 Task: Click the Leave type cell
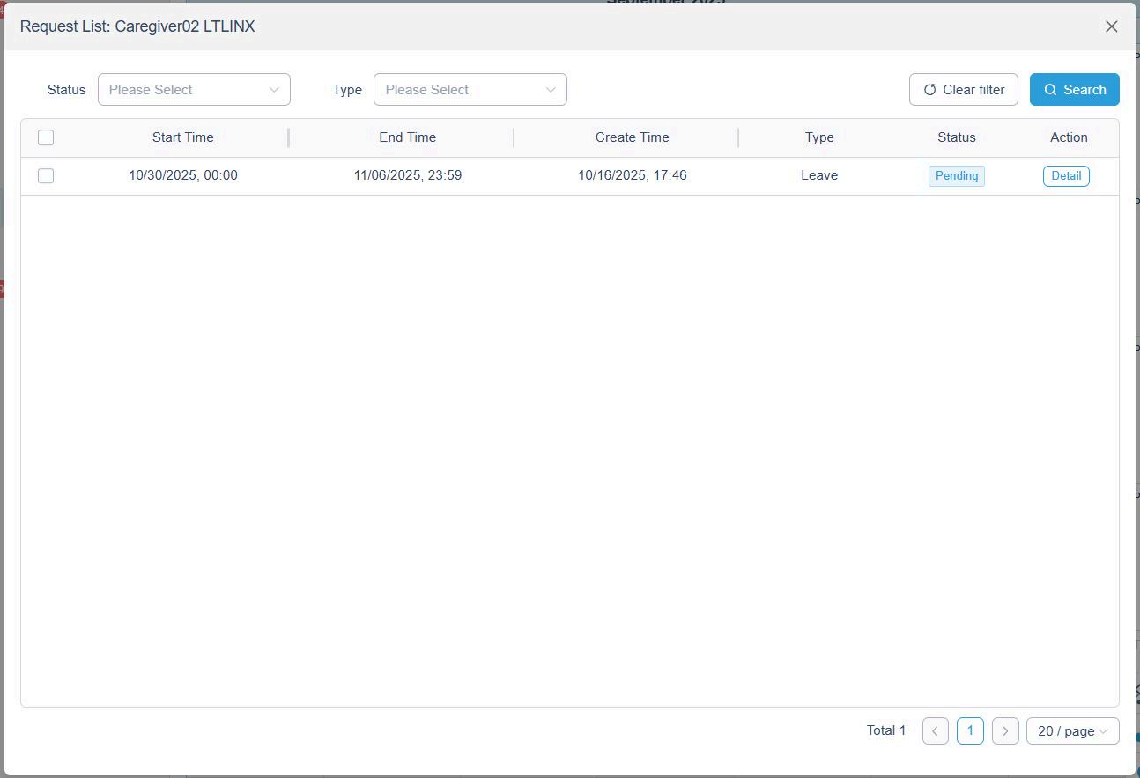pos(818,175)
